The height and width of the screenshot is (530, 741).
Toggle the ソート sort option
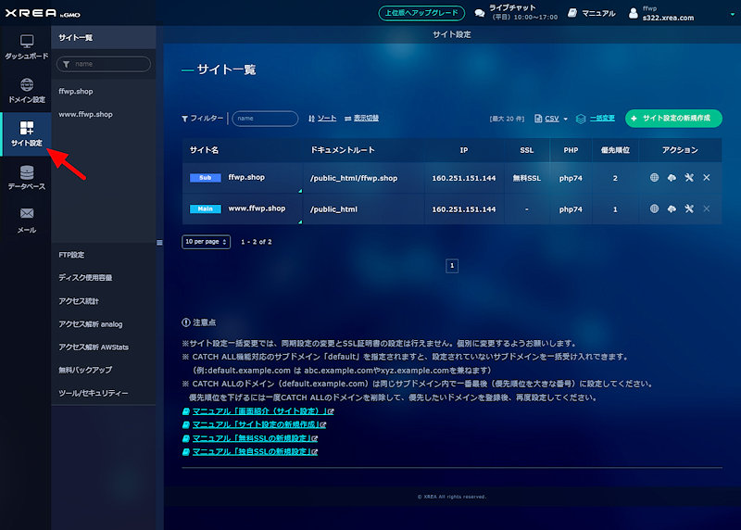click(322, 119)
